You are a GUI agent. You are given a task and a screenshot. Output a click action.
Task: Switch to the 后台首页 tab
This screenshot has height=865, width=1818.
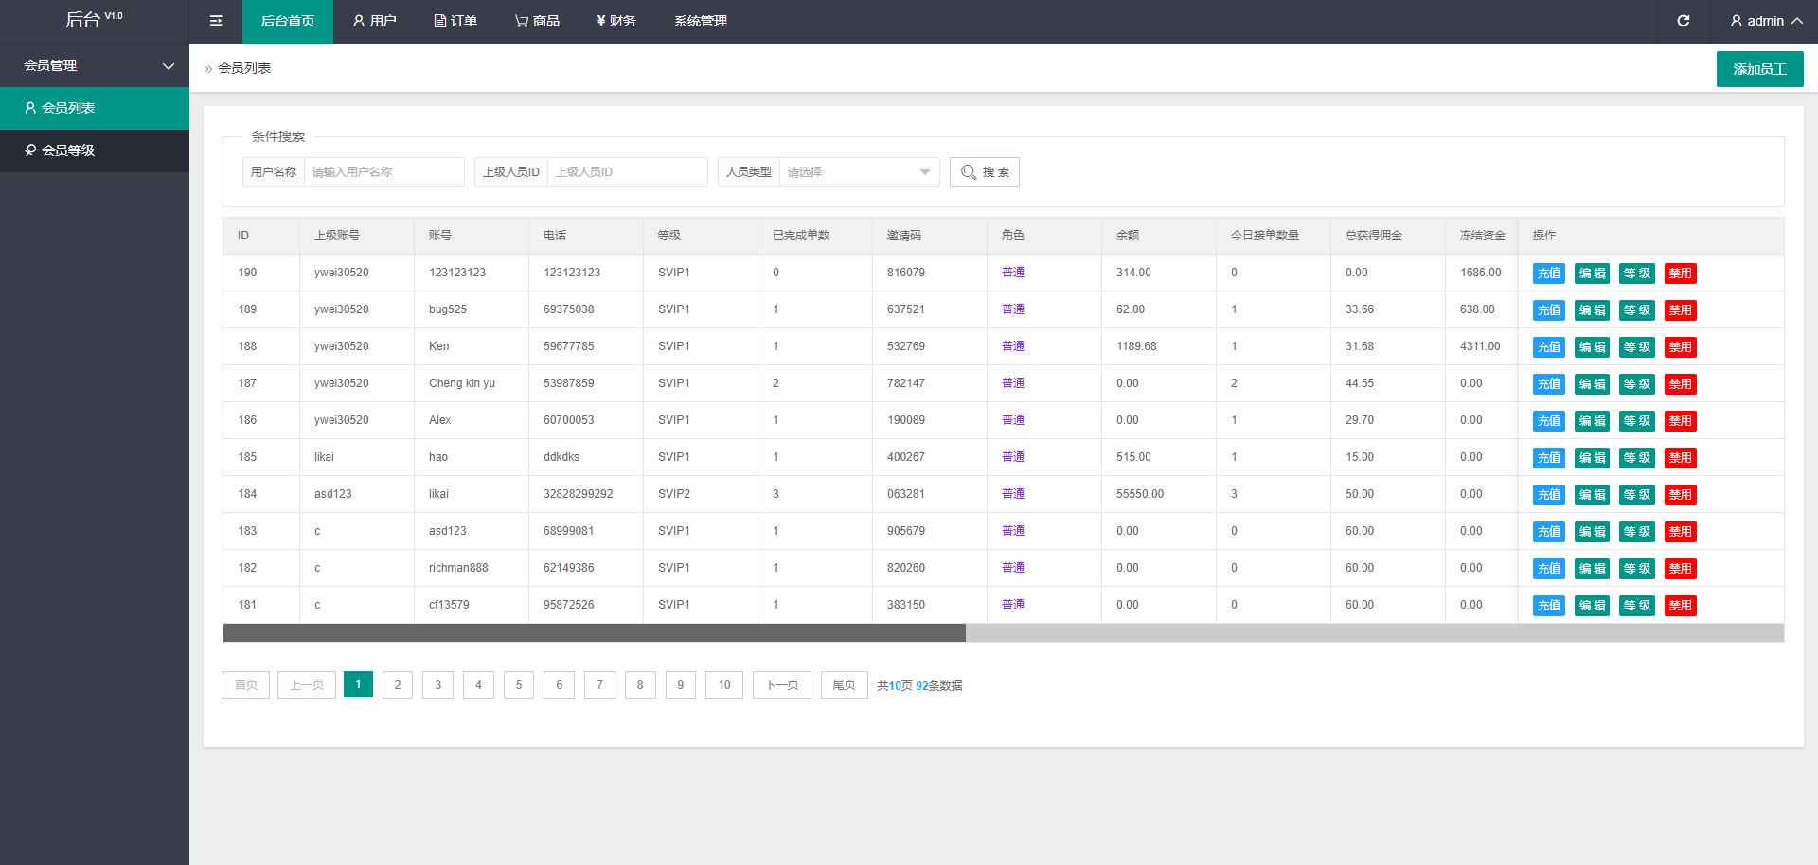(x=287, y=21)
